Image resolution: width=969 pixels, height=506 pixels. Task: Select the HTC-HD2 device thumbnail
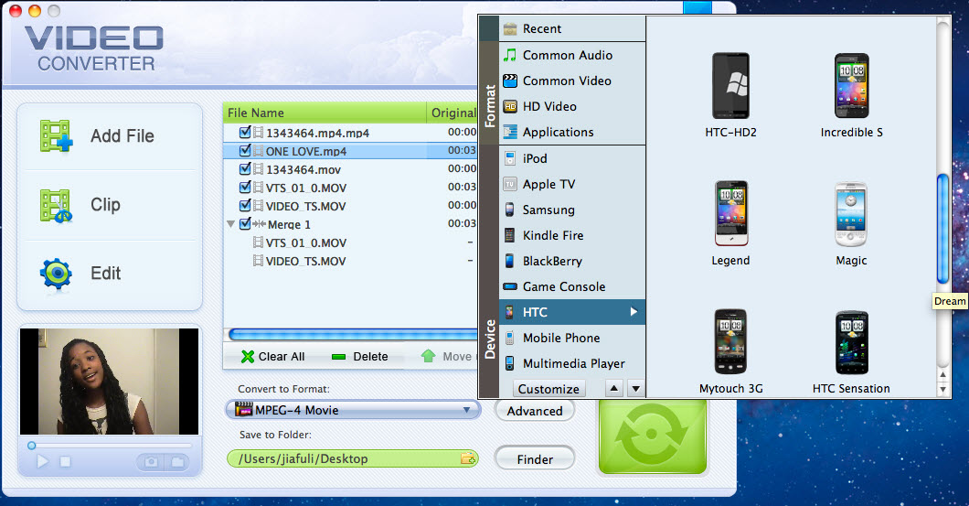coord(730,85)
